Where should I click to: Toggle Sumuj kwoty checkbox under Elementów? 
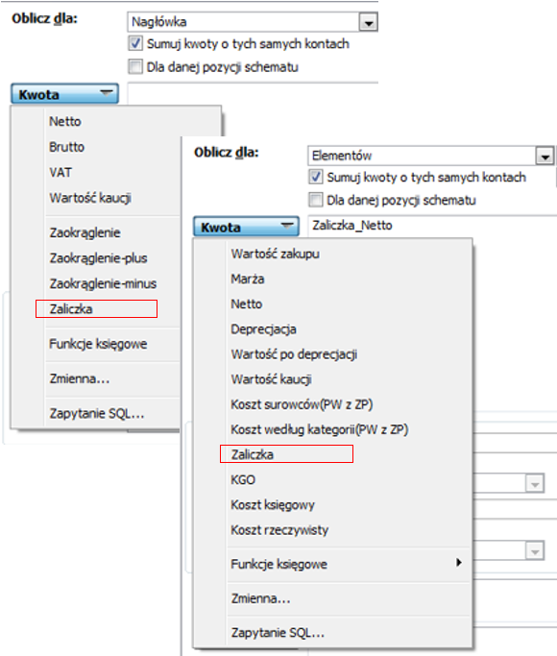[316, 177]
